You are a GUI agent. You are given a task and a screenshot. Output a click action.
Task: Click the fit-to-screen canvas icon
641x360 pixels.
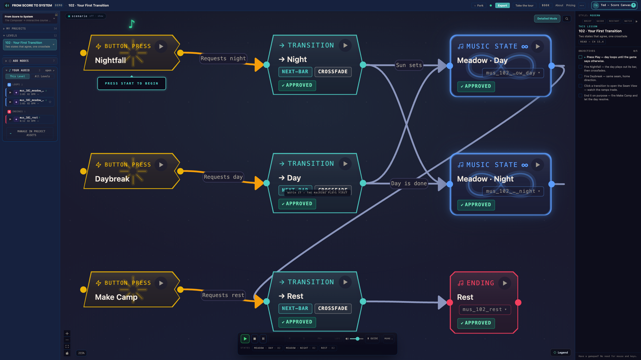(x=67, y=346)
